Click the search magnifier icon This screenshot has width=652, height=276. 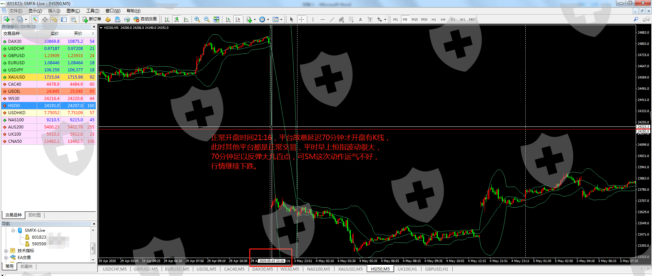click(636, 19)
